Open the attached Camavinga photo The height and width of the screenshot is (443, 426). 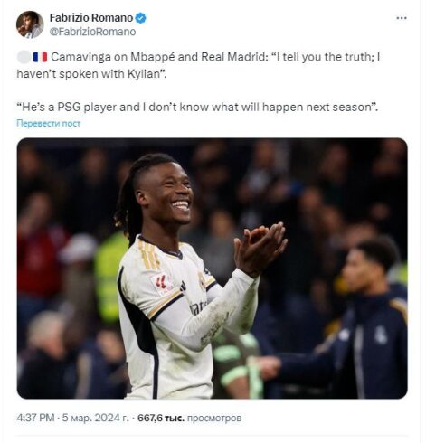[x=213, y=269]
